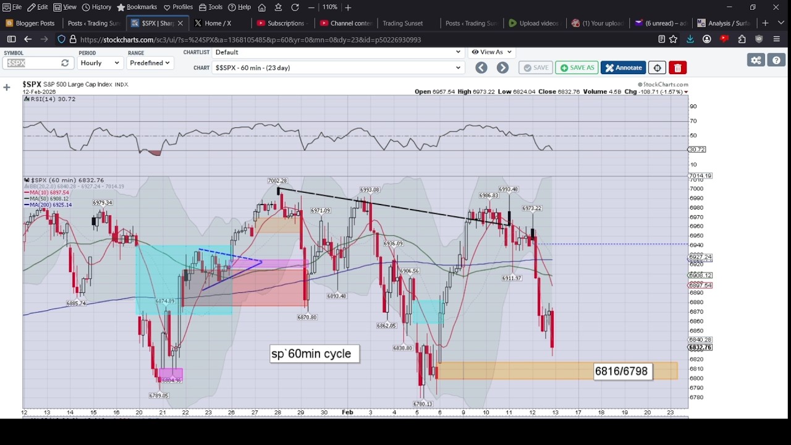Click the RSI(14) 30.72 indicator label
This screenshot has width=791, height=445.
tap(49, 99)
